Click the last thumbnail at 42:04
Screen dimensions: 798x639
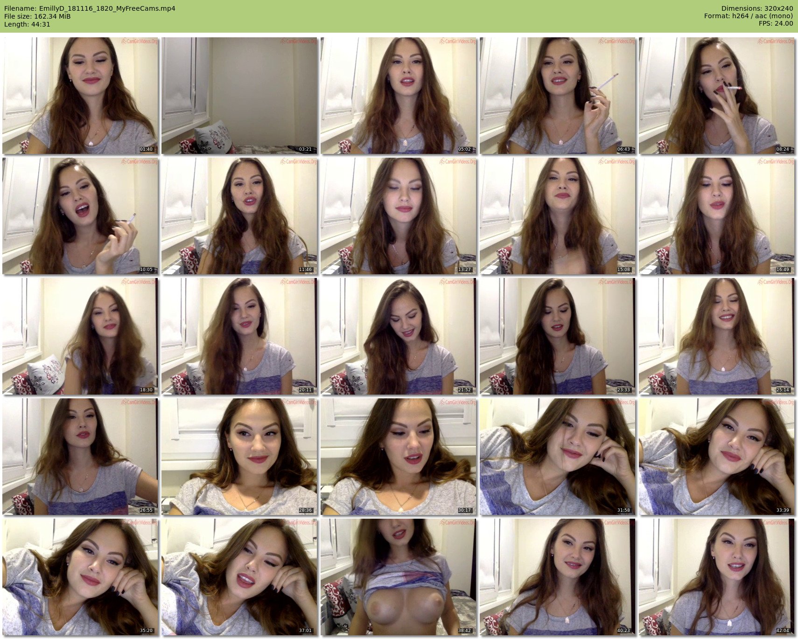coord(717,577)
